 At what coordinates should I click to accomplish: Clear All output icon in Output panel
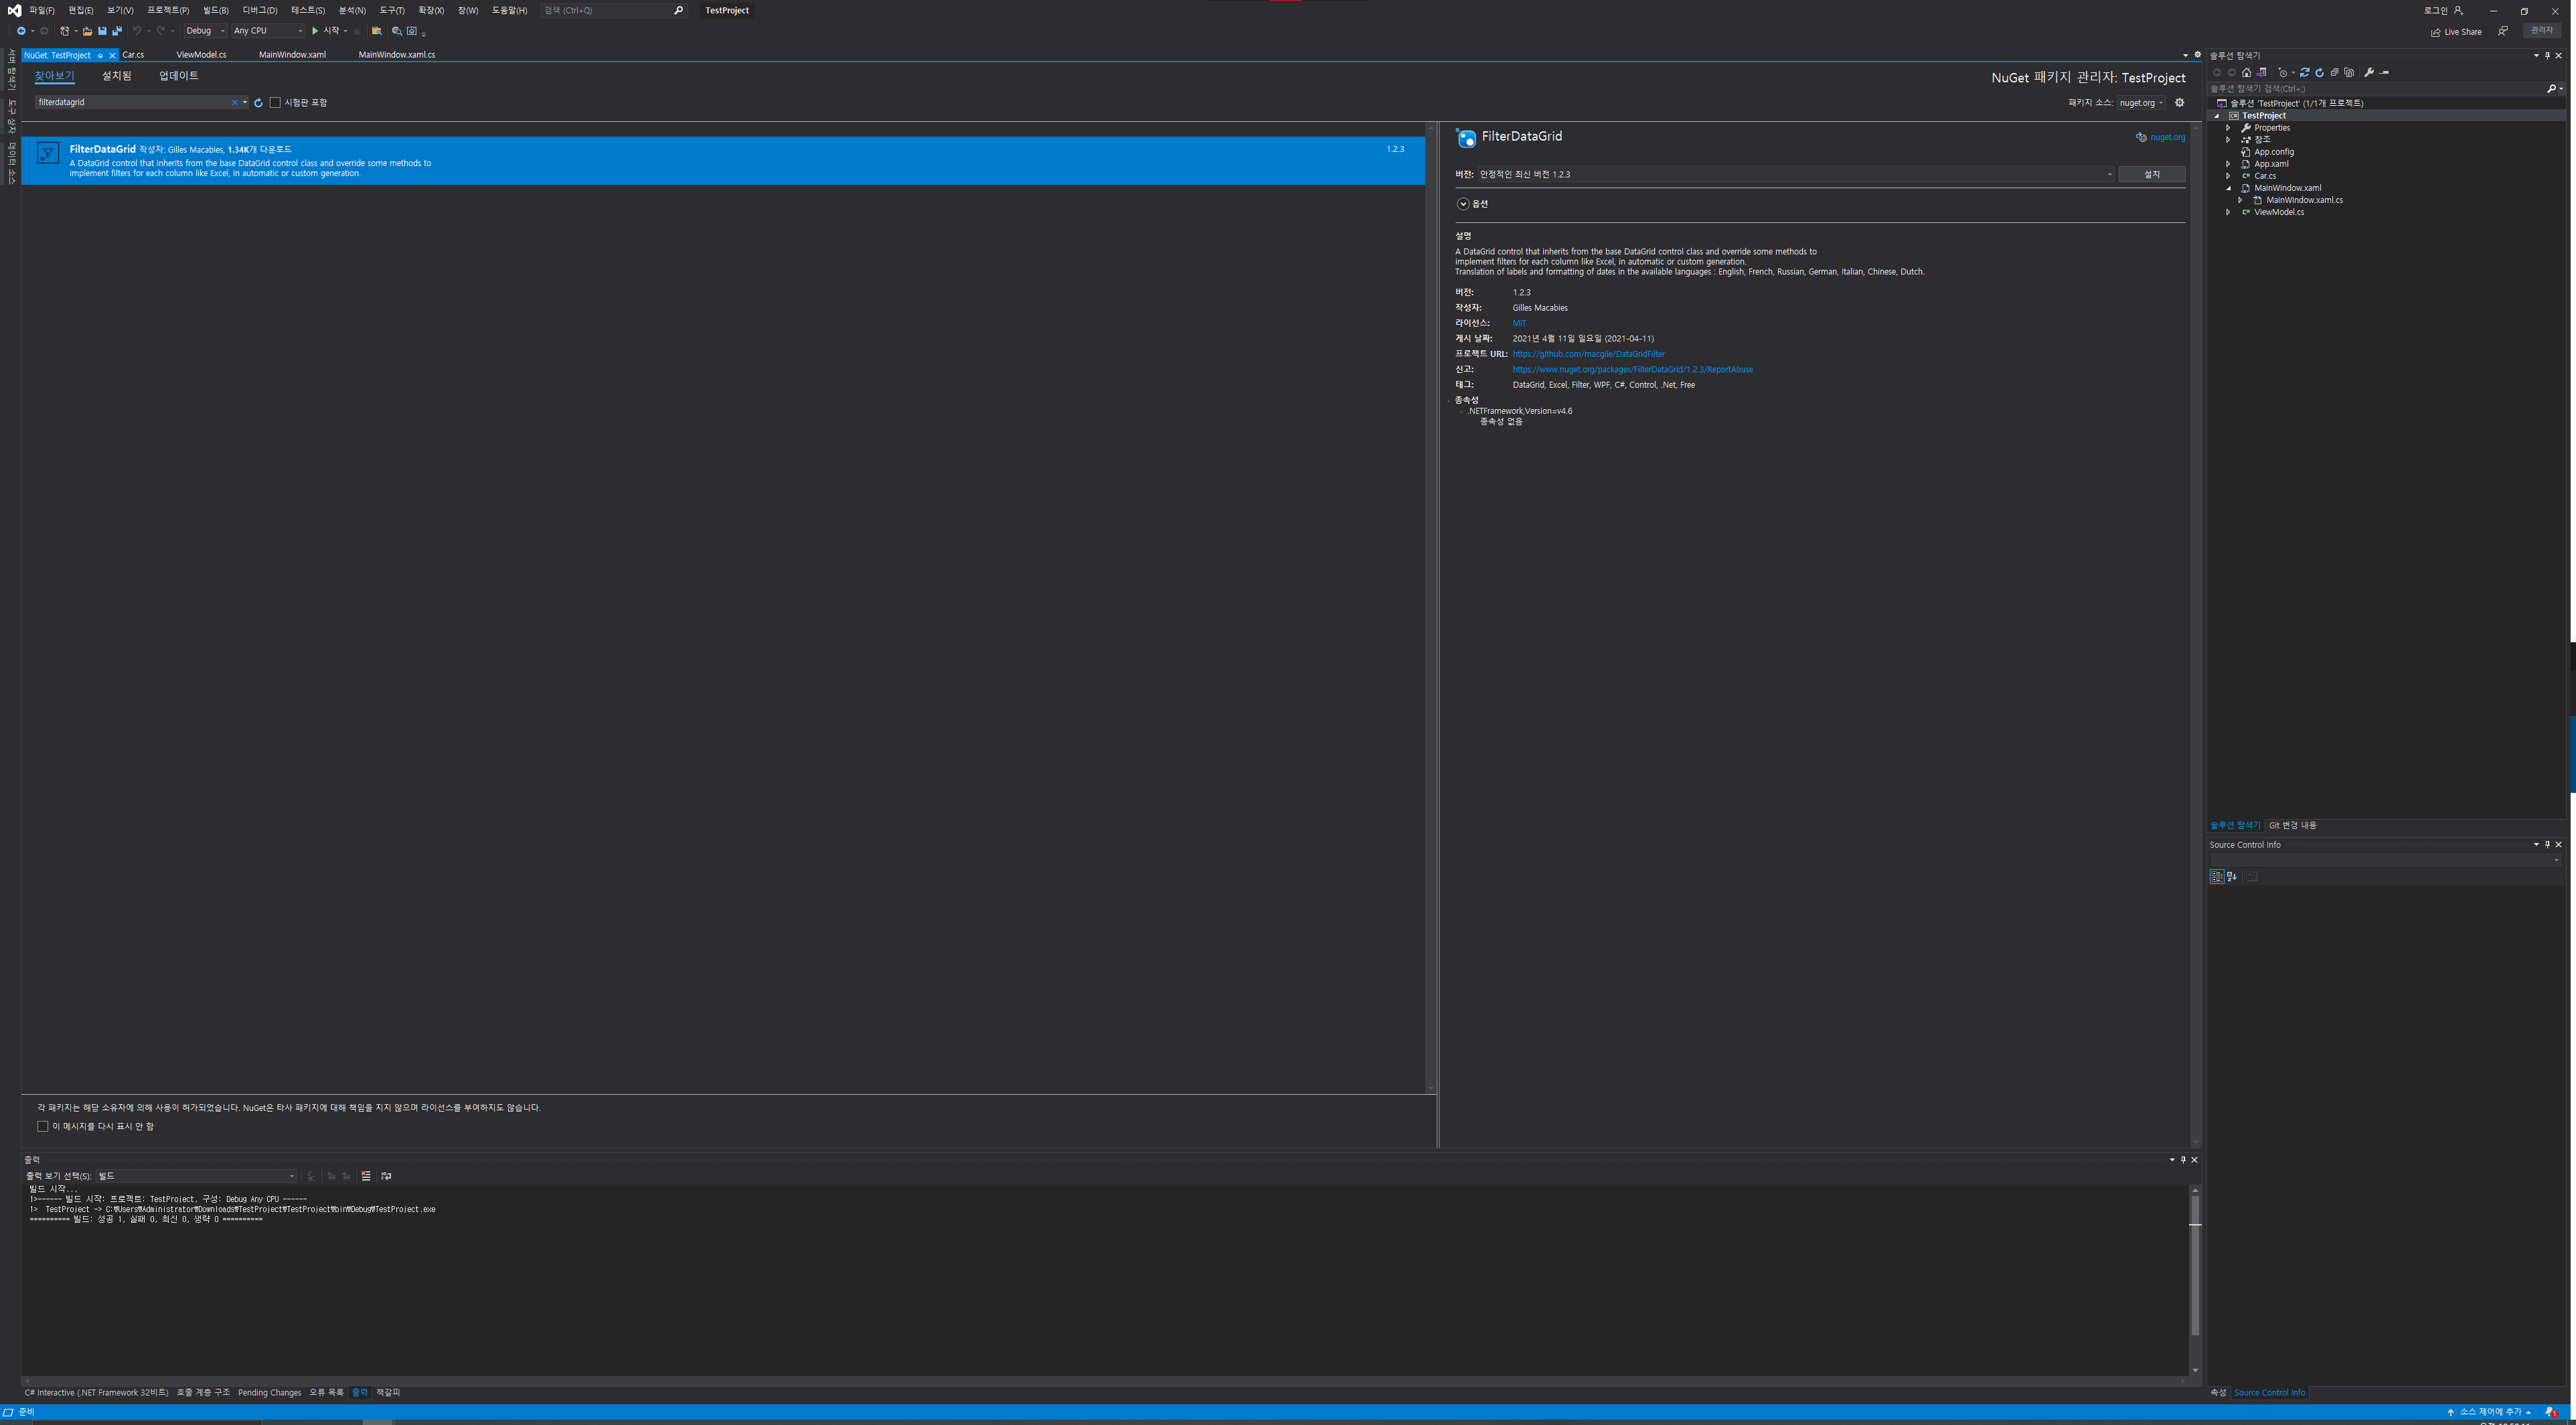point(366,1176)
